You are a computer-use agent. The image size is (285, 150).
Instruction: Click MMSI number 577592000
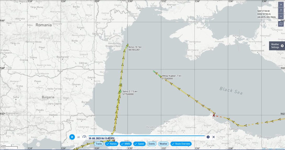[167, 79]
